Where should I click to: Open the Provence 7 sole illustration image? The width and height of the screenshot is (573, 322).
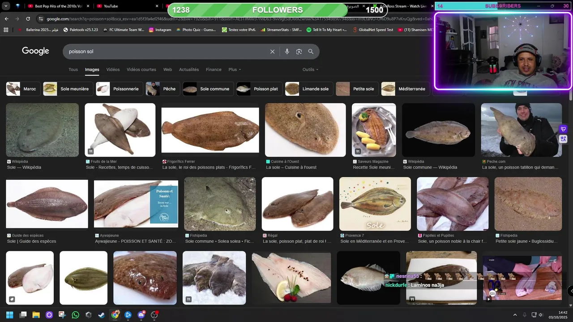click(375, 204)
